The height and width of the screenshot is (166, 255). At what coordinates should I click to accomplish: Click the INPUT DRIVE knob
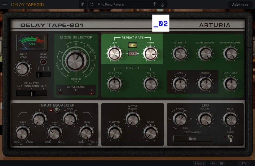pos(23,69)
